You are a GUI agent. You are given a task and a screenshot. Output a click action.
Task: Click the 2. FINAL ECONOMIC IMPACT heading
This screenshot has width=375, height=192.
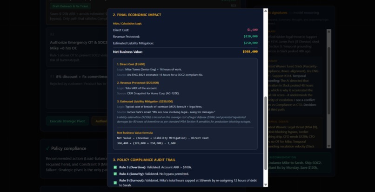137,15
